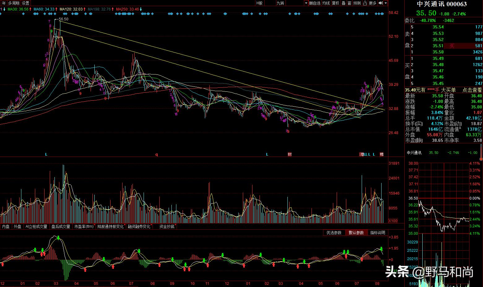Click the X100 volume unit label
This screenshot has width=483, height=287.
point(393,221)
